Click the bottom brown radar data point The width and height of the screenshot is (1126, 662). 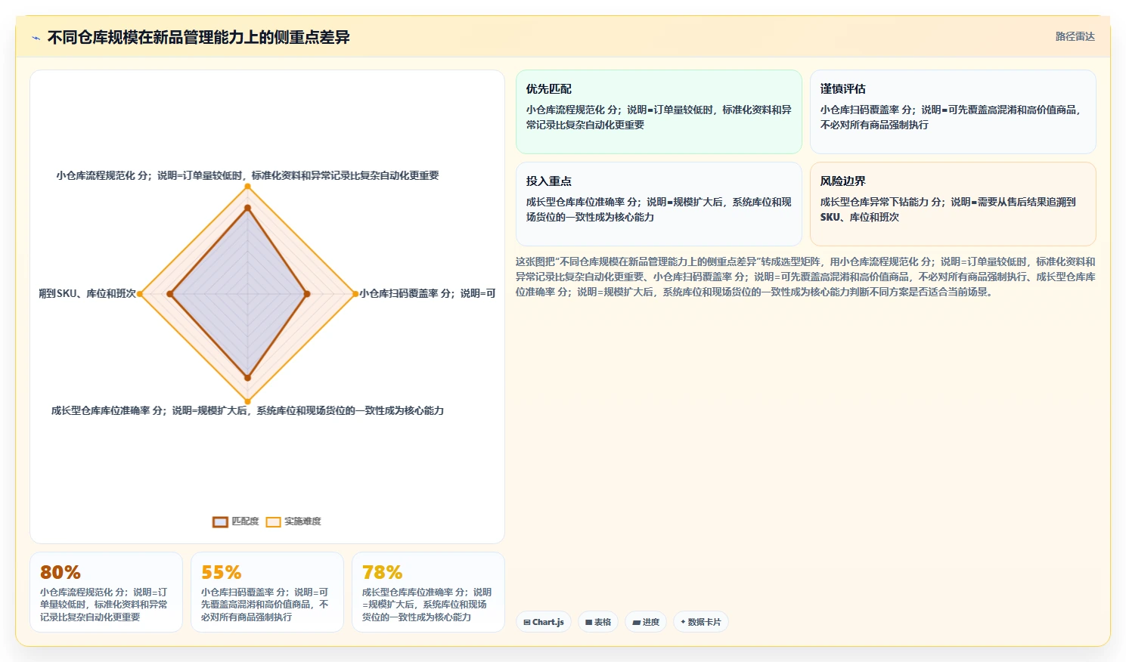pyautogui.click(x=247, y=377)
